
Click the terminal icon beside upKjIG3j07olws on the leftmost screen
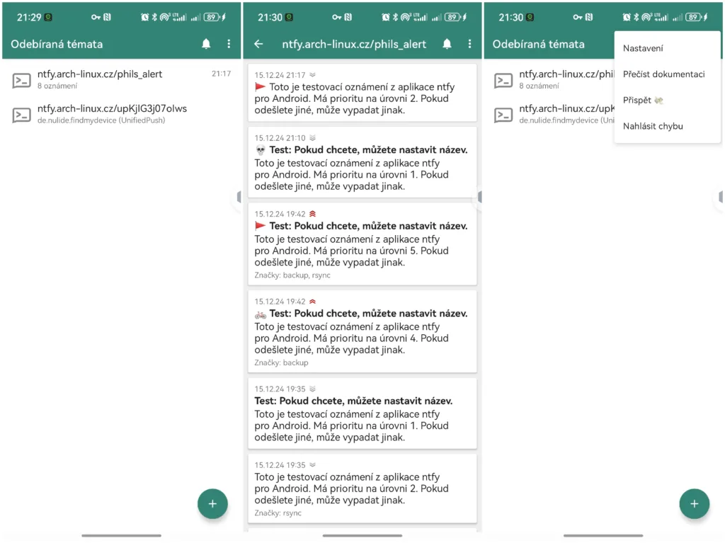click(22, 115)
